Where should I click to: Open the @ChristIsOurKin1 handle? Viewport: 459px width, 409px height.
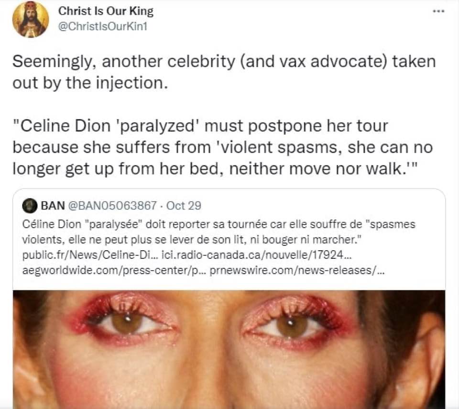[x=102, y=27]
